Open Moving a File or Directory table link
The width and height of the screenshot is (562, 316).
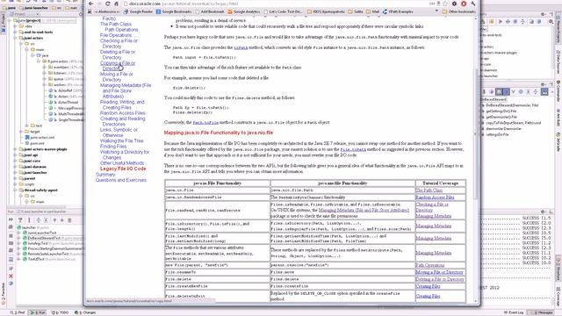439,272
